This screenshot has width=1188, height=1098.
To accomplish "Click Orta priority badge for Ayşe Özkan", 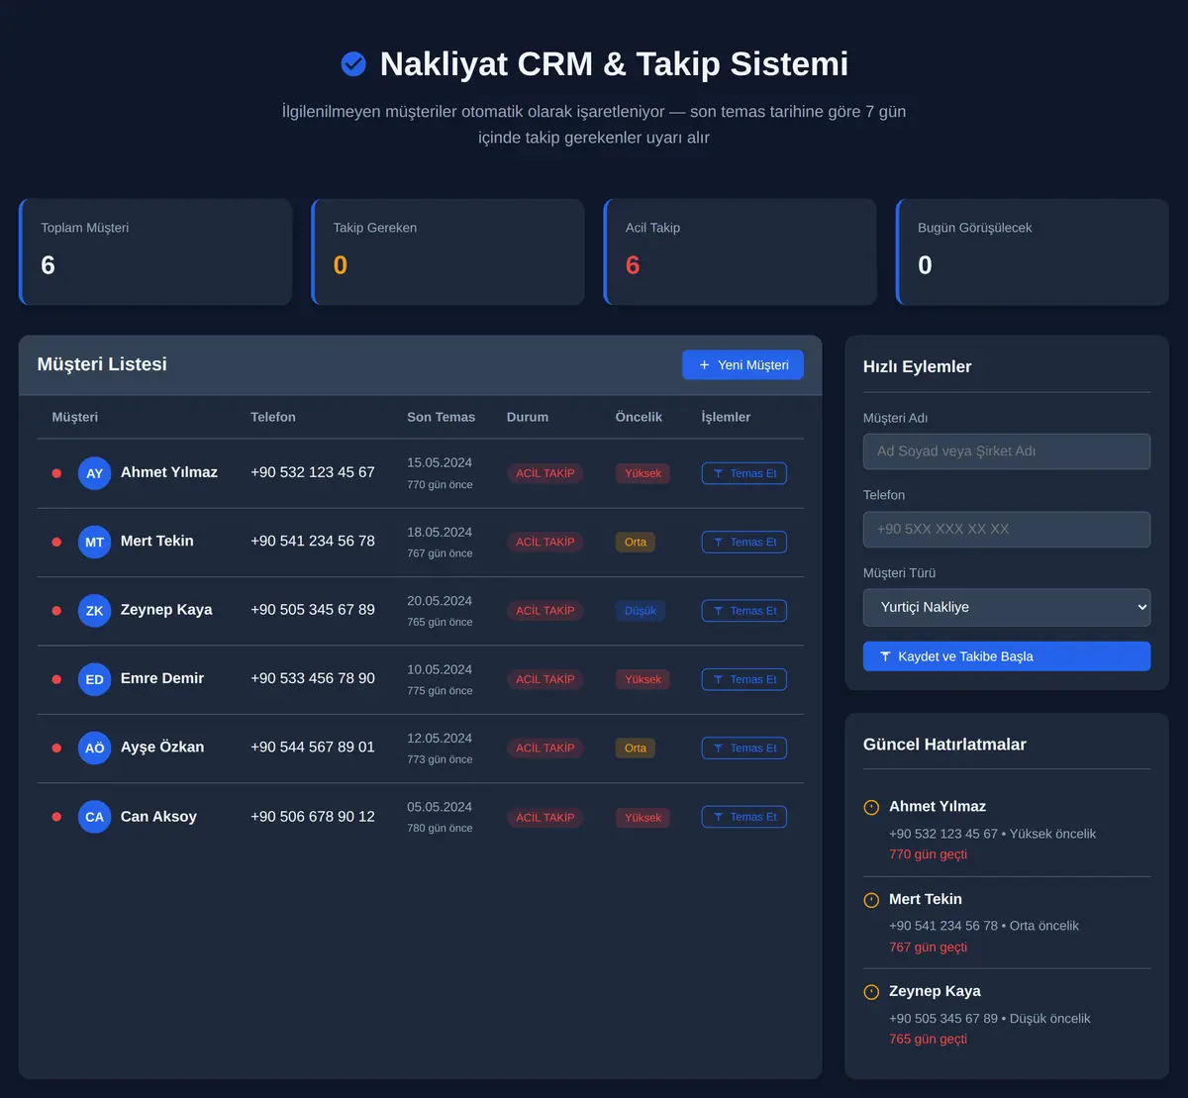I will 636,748.
